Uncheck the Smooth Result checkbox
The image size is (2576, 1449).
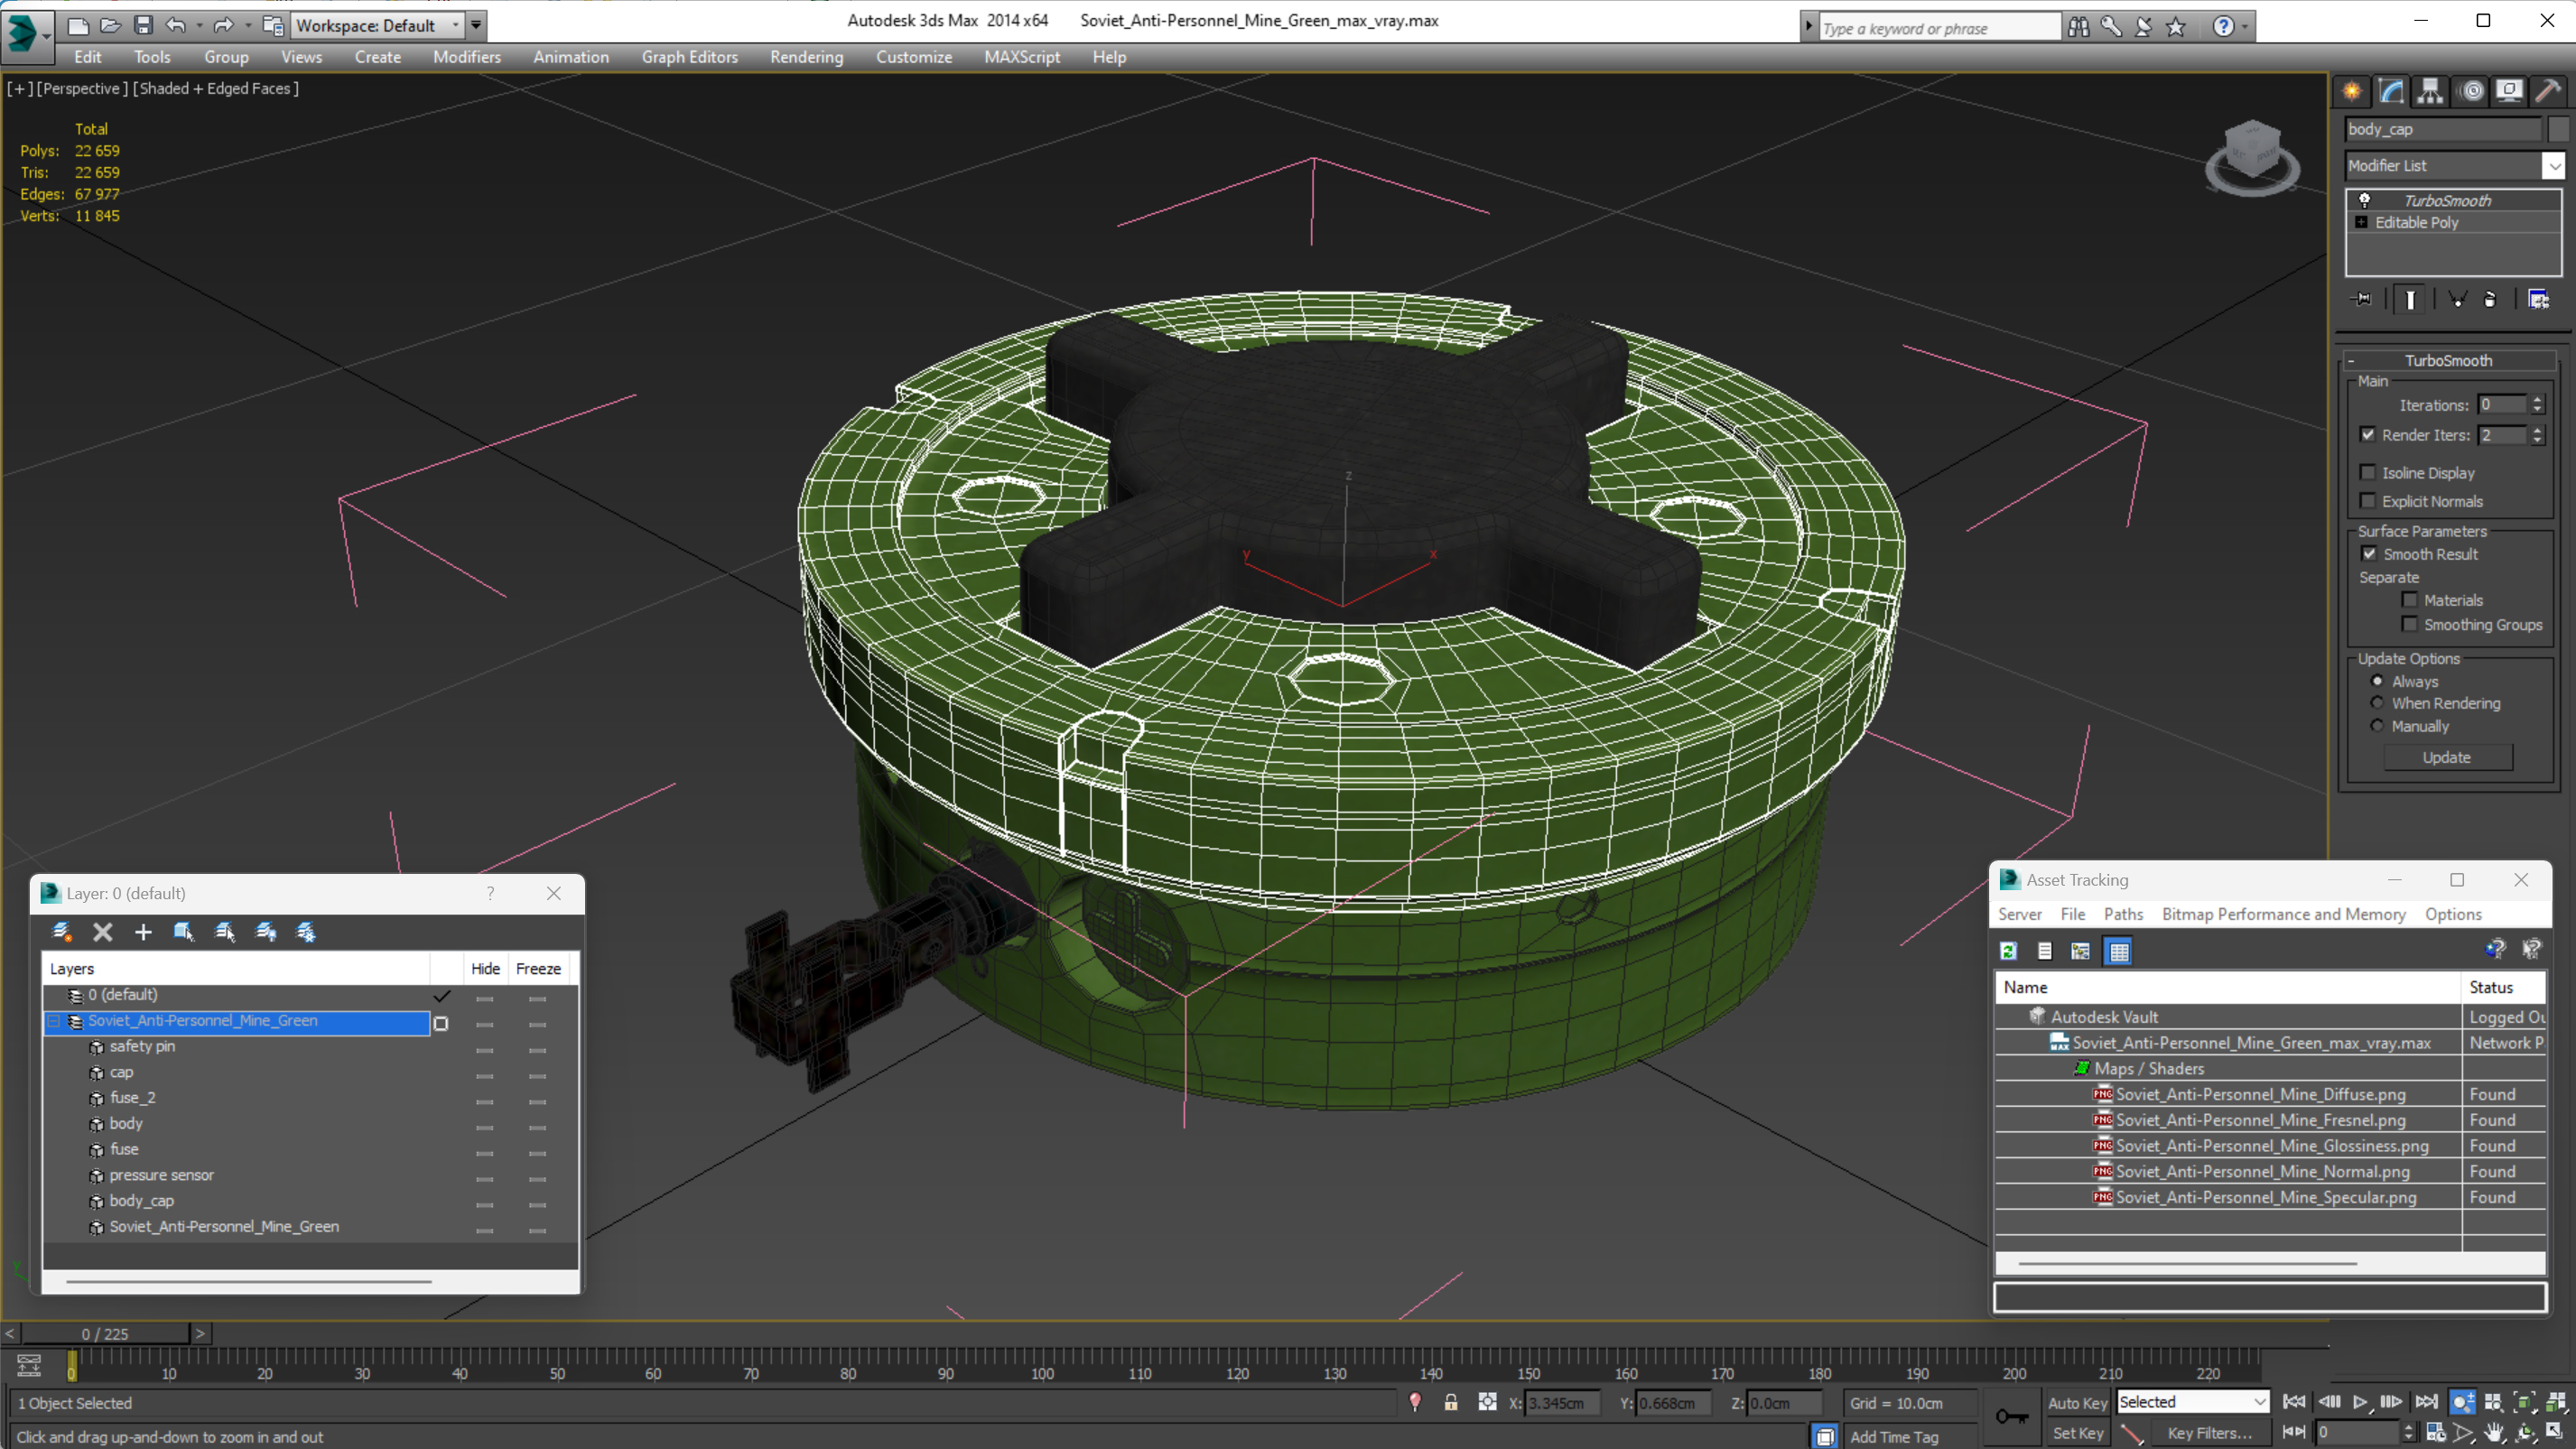point(2368,554)
